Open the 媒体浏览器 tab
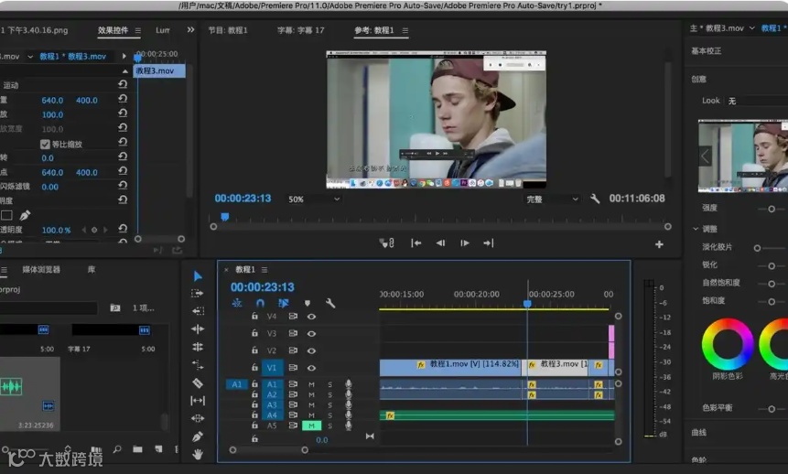 coord(41,269)
